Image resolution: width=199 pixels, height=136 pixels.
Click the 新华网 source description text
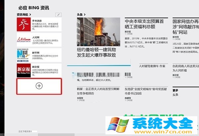[x=45, y=57]
